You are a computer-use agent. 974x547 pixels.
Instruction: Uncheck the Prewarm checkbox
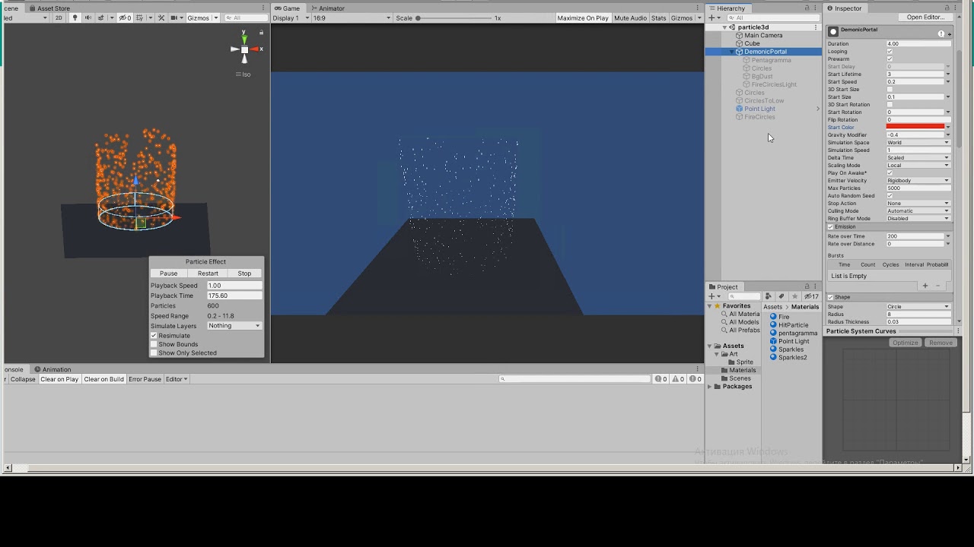890,59
